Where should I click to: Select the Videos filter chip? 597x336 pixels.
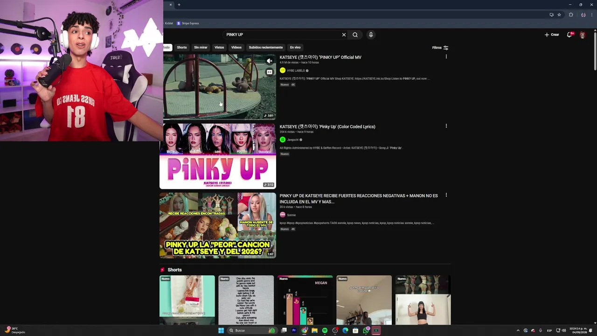tap(236, 47)
